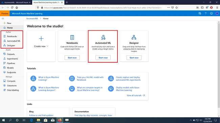The height and width of the screenshot is (123, 220).
Task: Open 'Create, explore and deploy automated ML experiments'
Action: (128, 79)
